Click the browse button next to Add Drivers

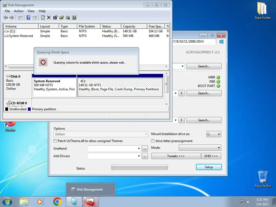[145, 156]
